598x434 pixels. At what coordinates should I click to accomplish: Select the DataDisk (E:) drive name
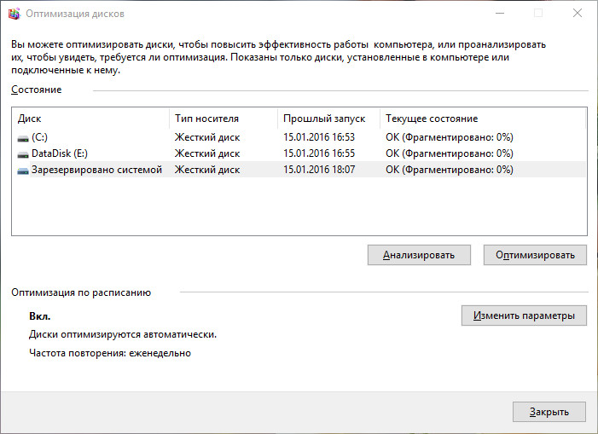pyautogui.click(x=60, y=153)
